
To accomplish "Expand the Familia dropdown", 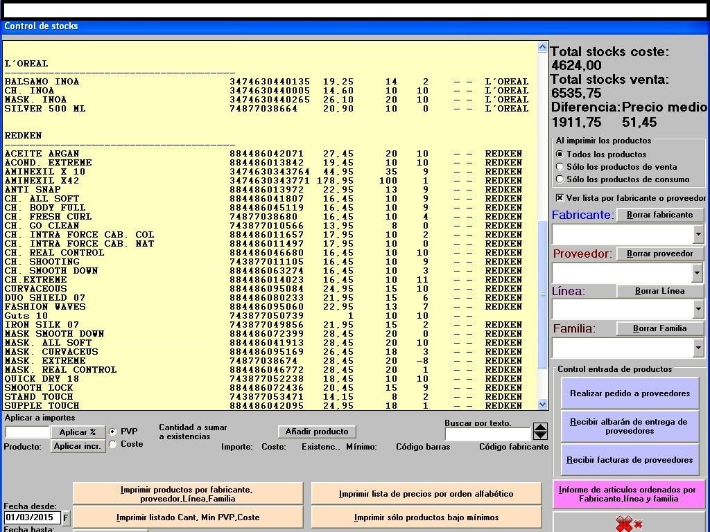I will pos(698,348).
